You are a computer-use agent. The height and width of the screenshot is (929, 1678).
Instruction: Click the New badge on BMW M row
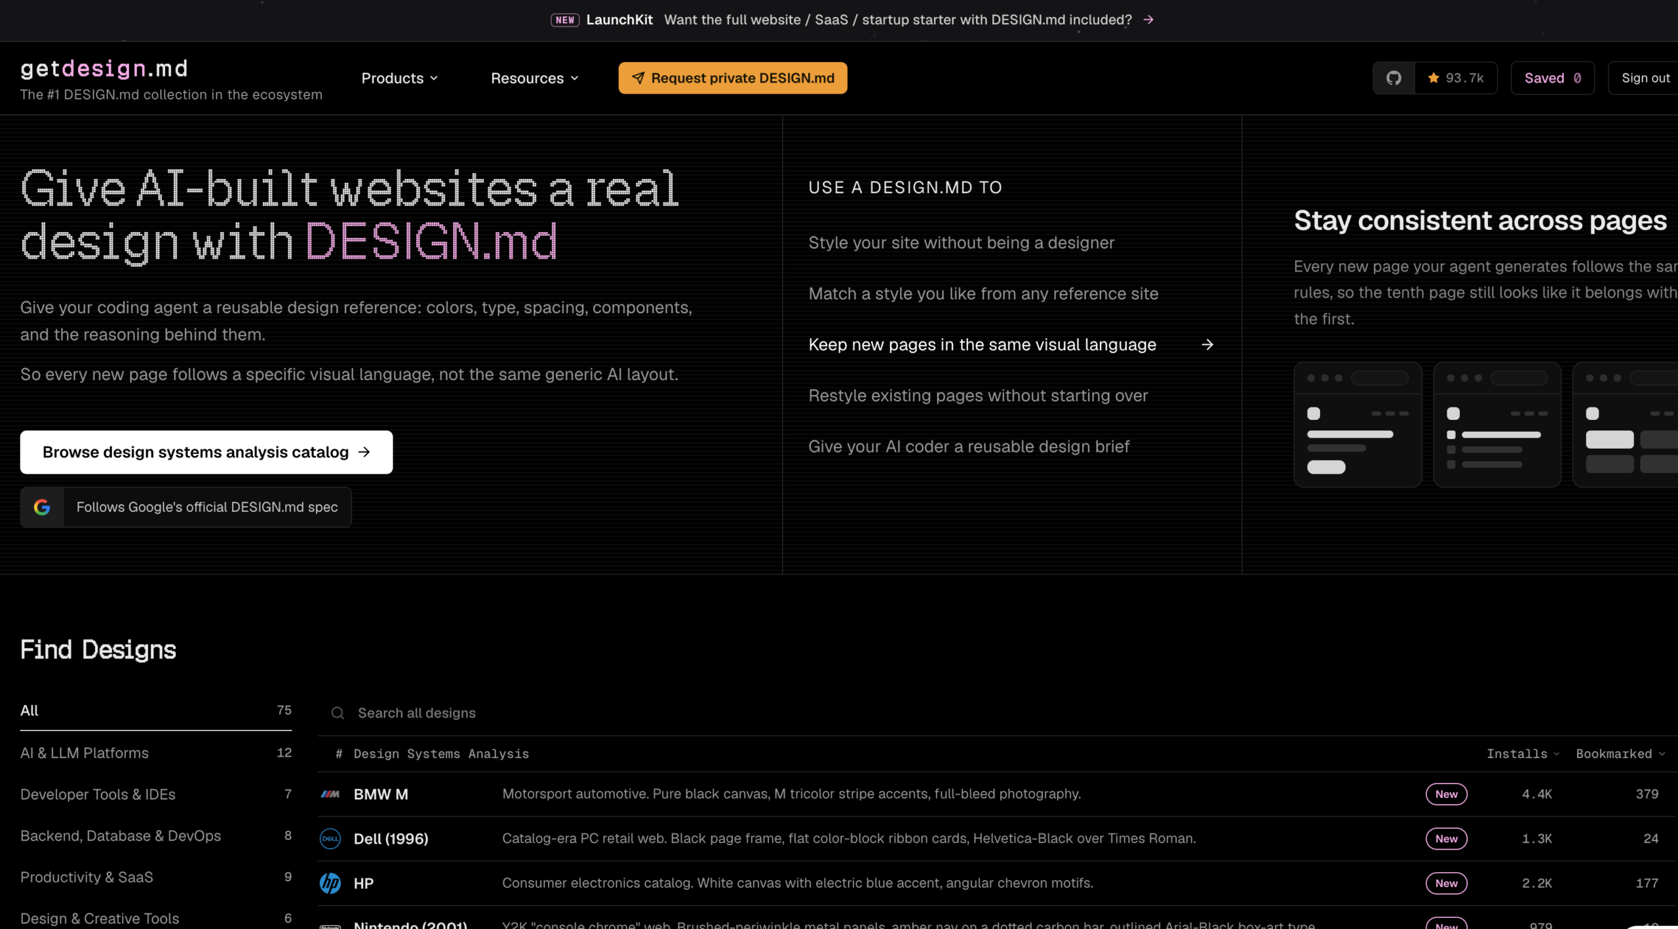pyautogui.click(x=1446, y=794)
